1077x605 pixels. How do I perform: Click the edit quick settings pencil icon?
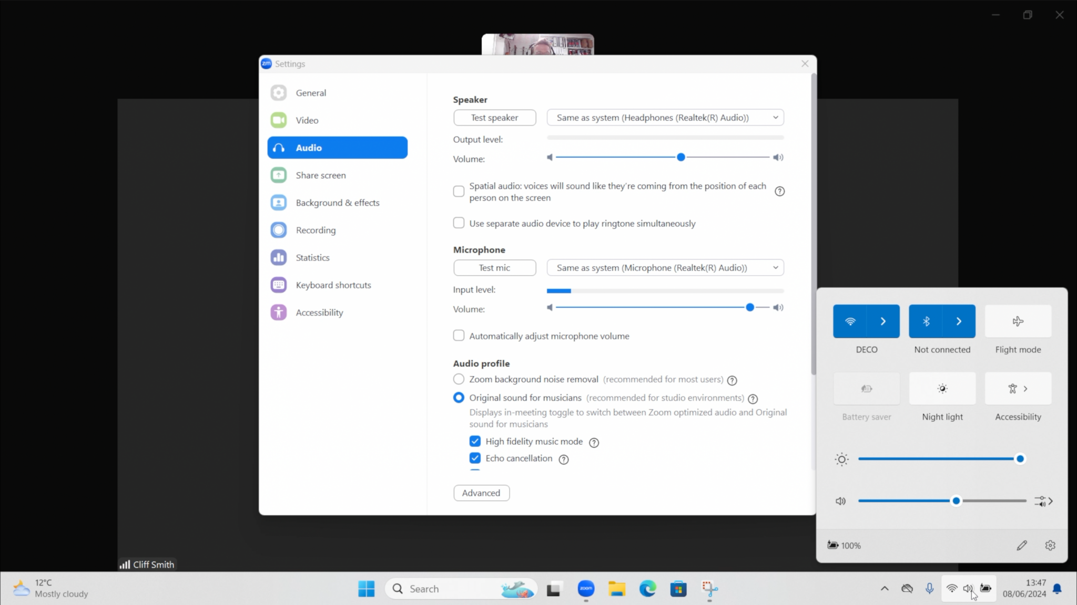pos(1021,545)
